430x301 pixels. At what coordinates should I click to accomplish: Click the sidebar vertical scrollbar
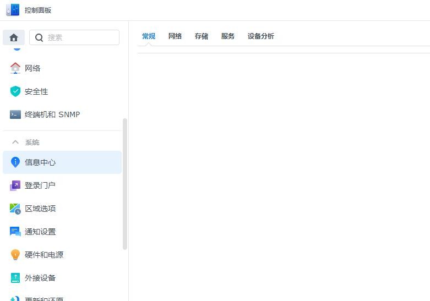coord(125,184)
